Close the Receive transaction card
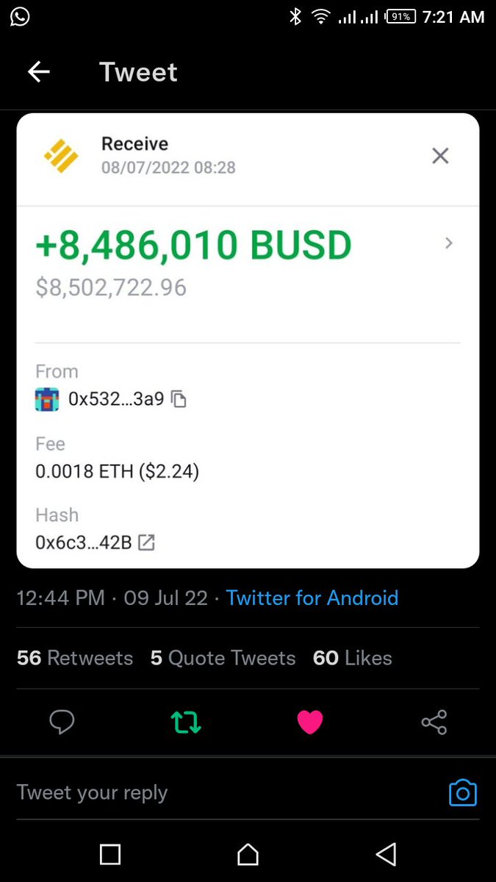The image size is (496, 882). tap(440, 156)
